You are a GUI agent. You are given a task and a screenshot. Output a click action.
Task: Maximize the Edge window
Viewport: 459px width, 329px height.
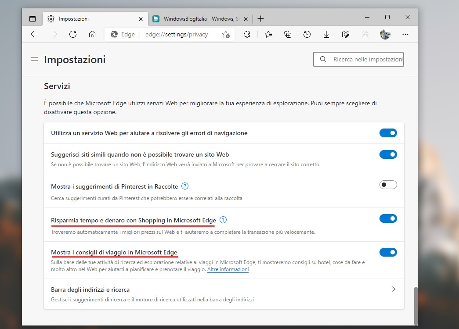pyautogui.click(x=387, y=17)
